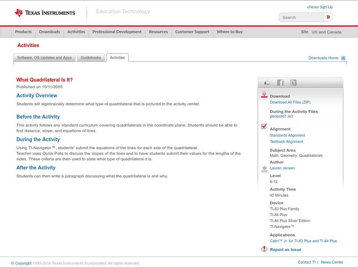Open the Professional Development menu
The height and width of the screenshot is (267, 358).
pyautogui.click(x=117, y=32)
